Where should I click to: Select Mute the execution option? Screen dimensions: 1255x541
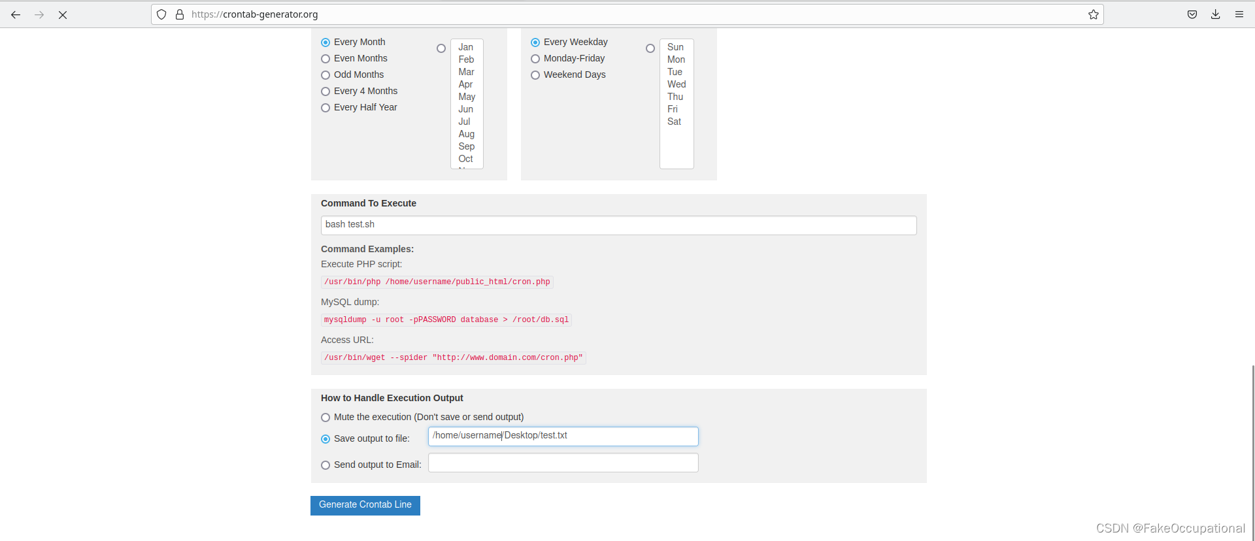(326, 418)
